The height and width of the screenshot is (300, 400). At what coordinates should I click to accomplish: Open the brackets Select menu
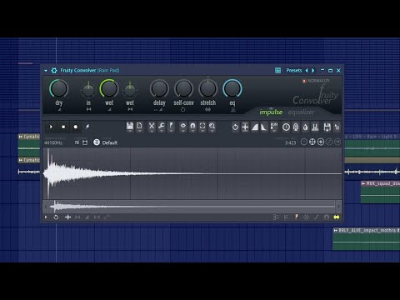(x=202, y=127)
